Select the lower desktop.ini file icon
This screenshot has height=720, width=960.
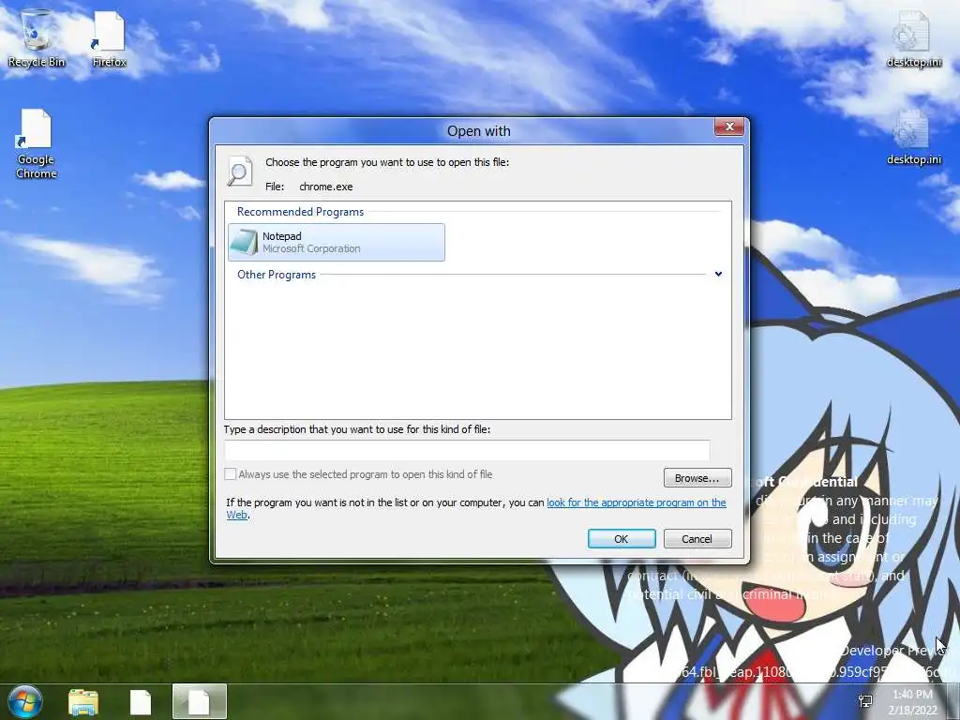(x=913, y=137)
